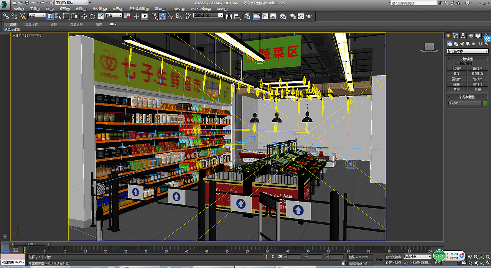Click the Undo arrow icon
Image resolution: width=491 pixels, height=268 pixels.
click(x=33, y=3)
